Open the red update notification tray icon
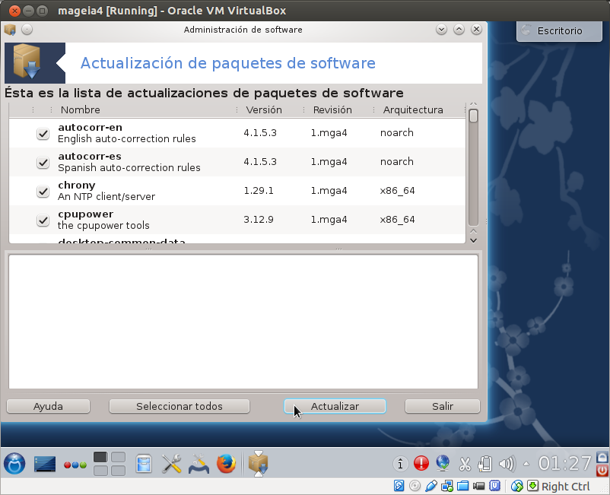Image resolution: width=610 pixels, height=495 pixels. [x=421, y=462]
